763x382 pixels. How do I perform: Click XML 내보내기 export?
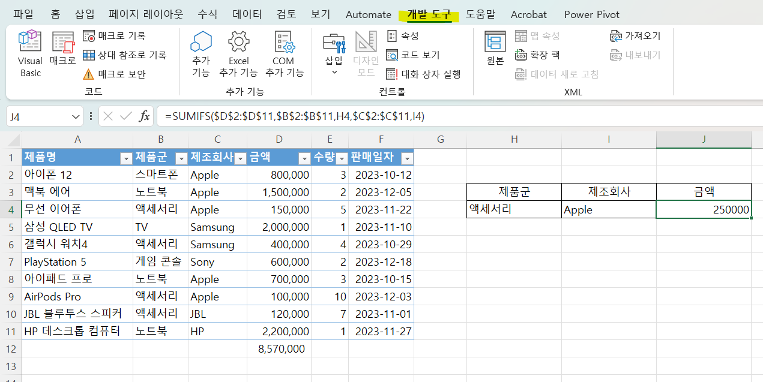point(635,55)
